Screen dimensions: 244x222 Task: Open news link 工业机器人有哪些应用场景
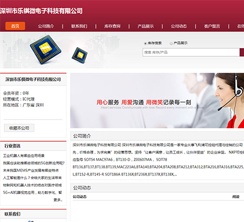(24, 156)
